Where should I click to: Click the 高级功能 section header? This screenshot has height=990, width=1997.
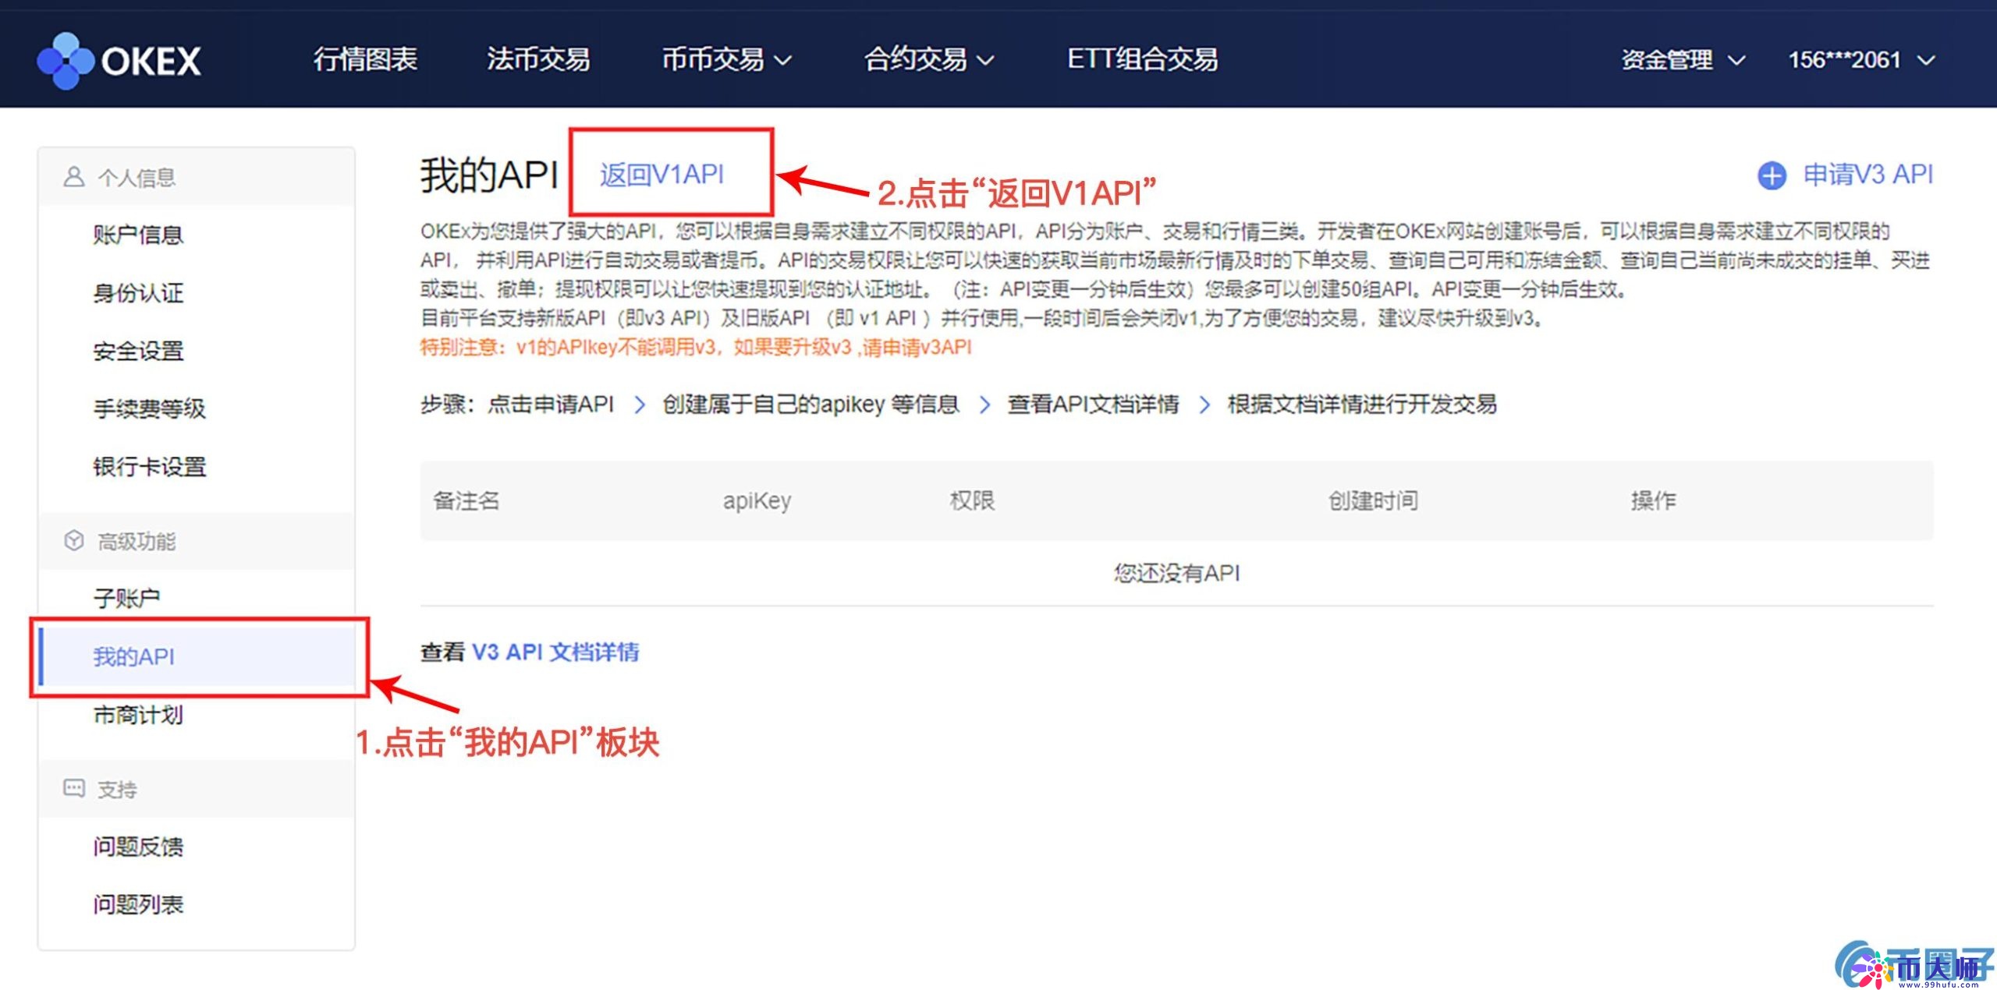coord(197,541)
